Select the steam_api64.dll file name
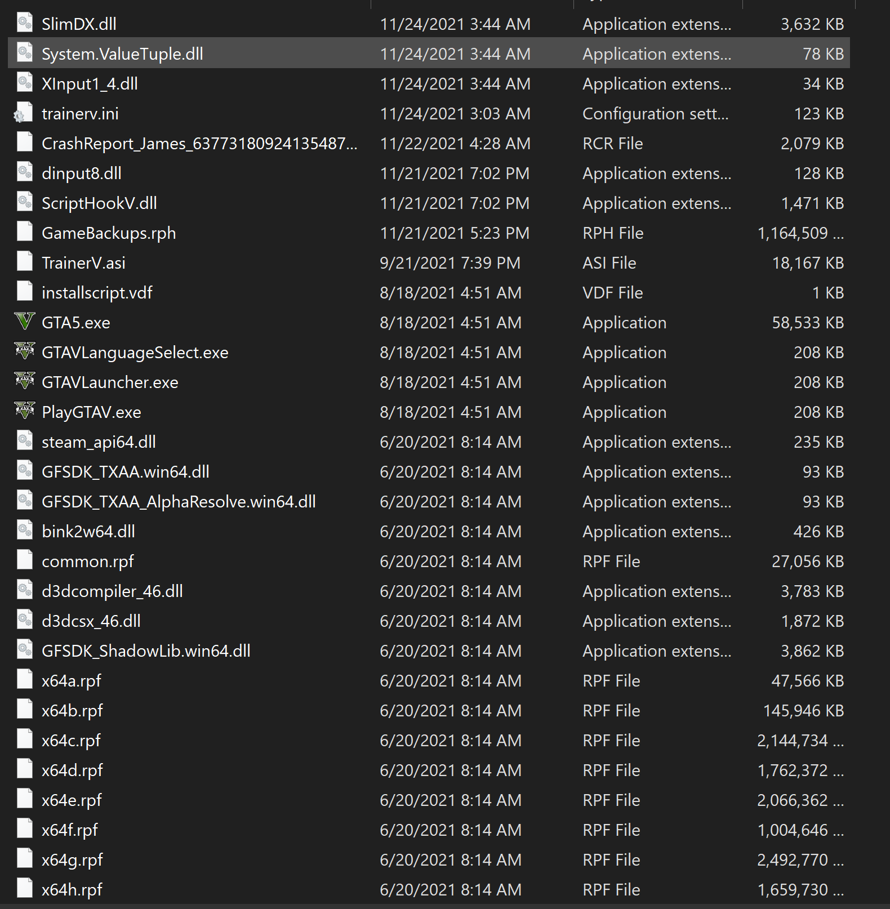Viewport: 890px width, 909px height. 99,442
